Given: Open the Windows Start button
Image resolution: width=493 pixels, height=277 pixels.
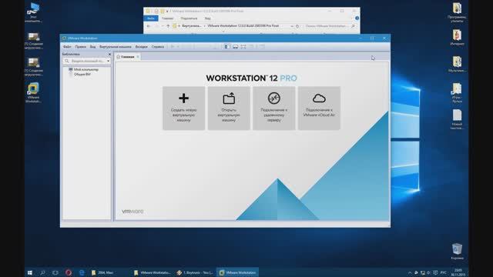Looking at the screenshot, I should pyautogui.click(x=30, y=272).
